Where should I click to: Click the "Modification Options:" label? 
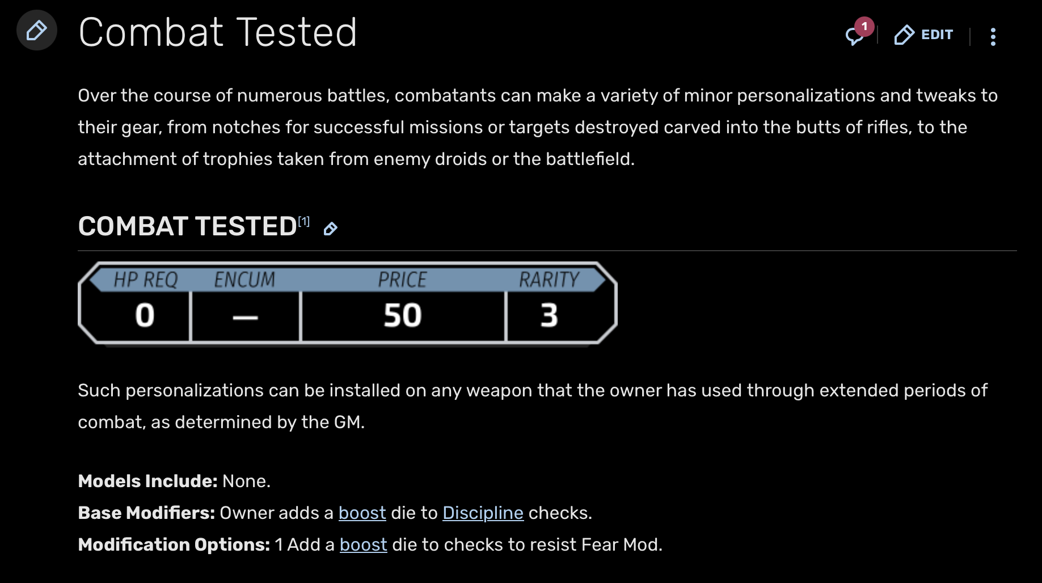174,544
